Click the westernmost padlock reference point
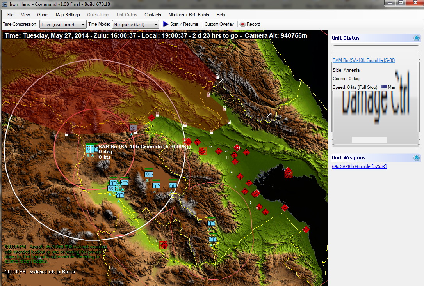 tap(66, 134)
